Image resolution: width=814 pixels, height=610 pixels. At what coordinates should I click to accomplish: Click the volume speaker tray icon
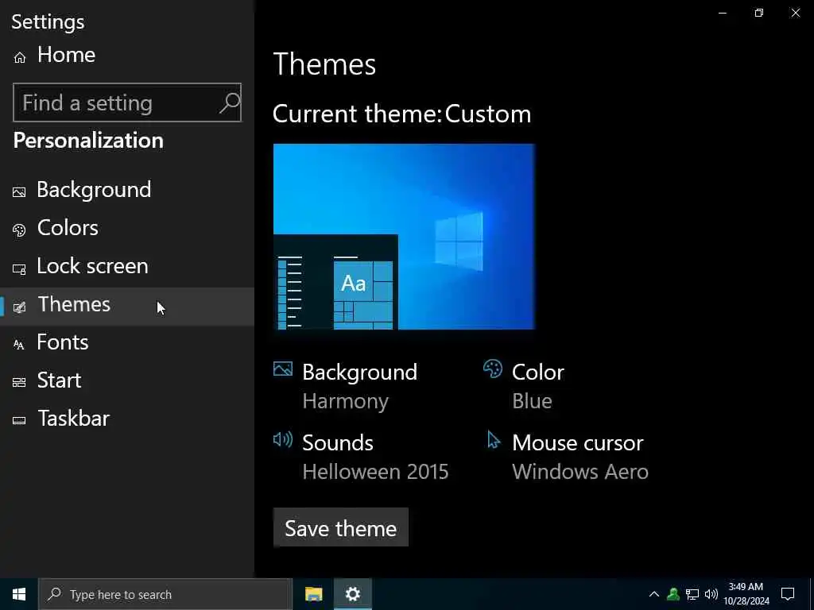pyautogui.click(x=711, y=594)
